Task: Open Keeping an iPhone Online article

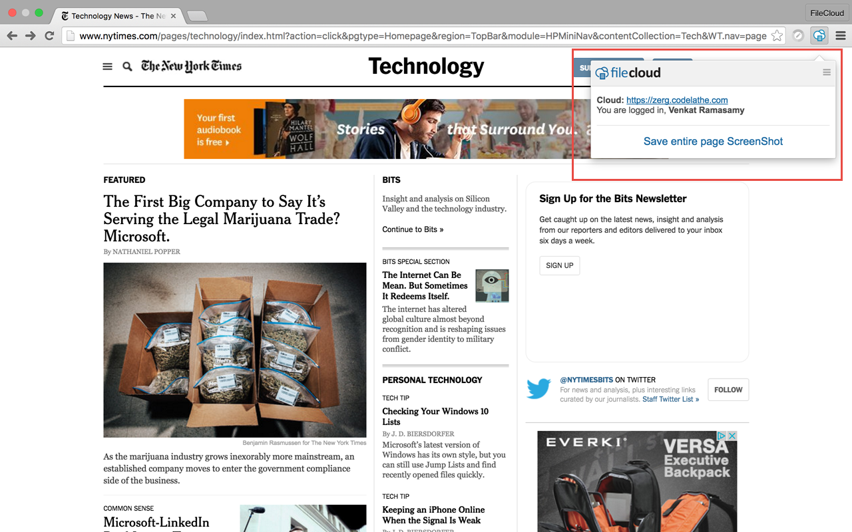Action: pos(433,515)
